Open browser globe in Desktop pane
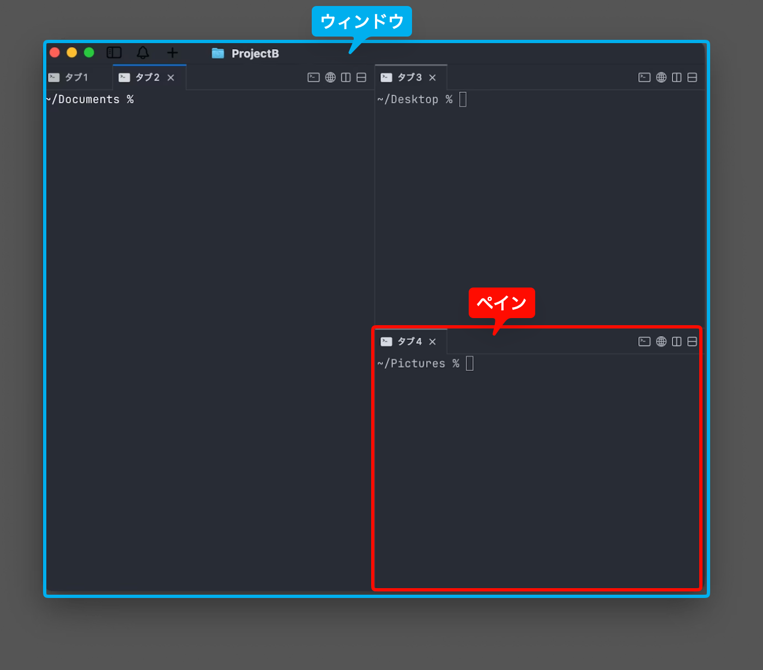The height and width of the screenshot is (670, 763). point(661,77)
